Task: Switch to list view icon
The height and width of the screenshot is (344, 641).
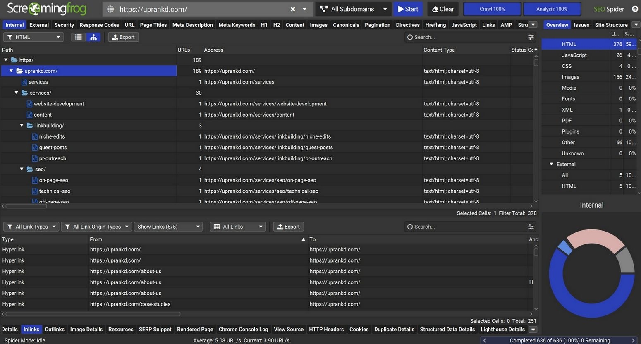Action: coord(78,37)
